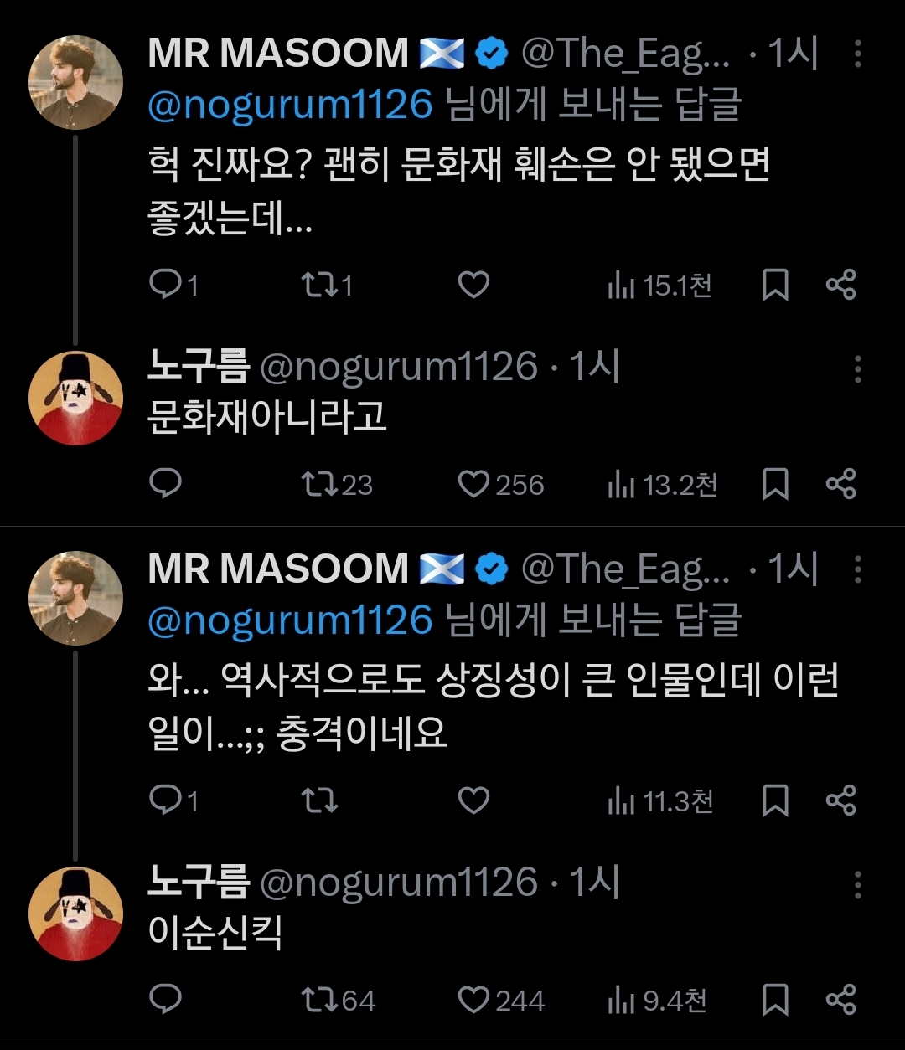Open more options on 문화재아니라고 tweet
The height and width of the screenshot is (1050, 905).
coord(857,368)
